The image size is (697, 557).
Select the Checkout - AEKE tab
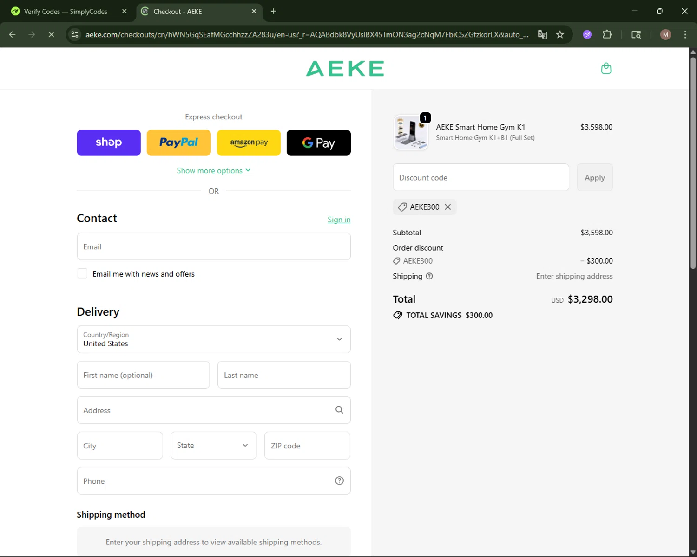pos(199,11)
